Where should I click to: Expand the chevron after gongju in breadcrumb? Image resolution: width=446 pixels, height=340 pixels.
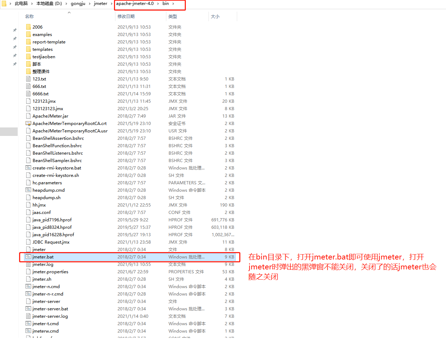pos(90,4)
